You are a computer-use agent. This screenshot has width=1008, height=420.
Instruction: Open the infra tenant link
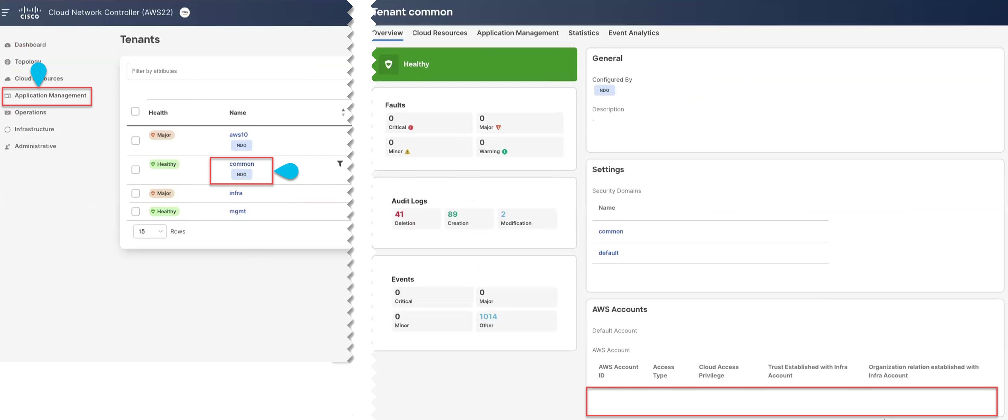[x=236, y=193]
